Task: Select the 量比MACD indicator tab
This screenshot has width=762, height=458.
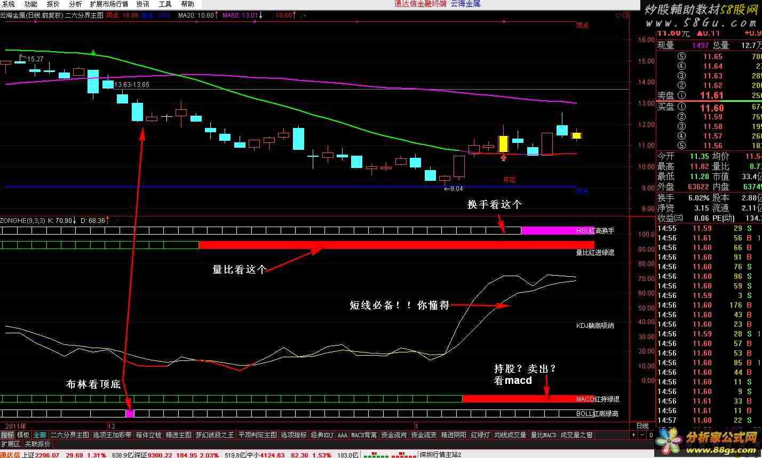Action: [x=543, y=435]
